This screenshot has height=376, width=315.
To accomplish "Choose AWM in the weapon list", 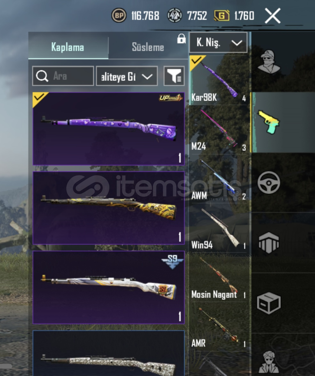I will tap(219, 179).
